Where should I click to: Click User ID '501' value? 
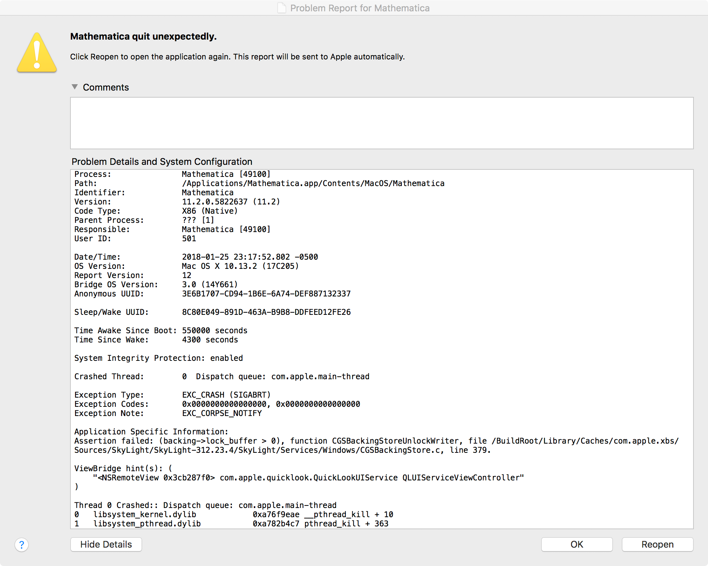pyautogui.click(x=189, y=238)
